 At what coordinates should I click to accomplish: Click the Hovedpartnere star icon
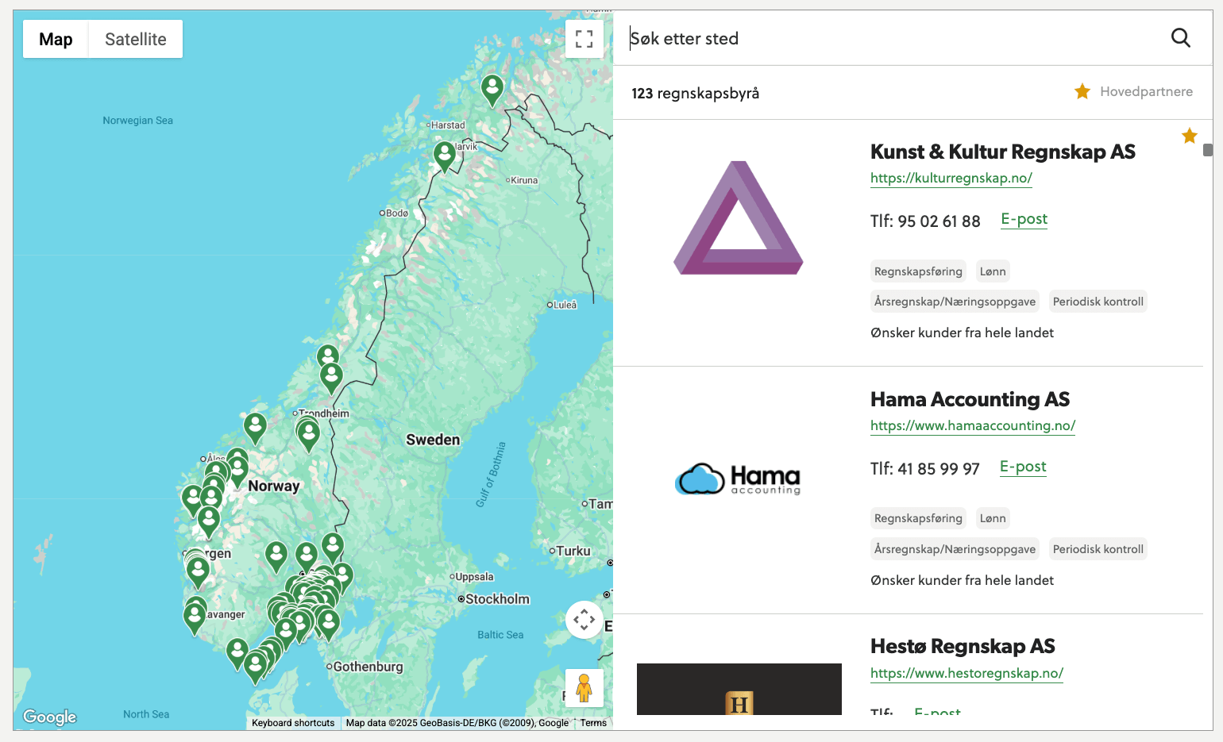(1082, 91)
